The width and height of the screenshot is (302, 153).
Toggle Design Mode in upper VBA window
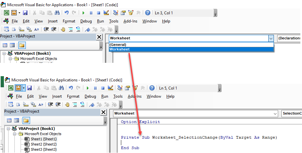106,13
